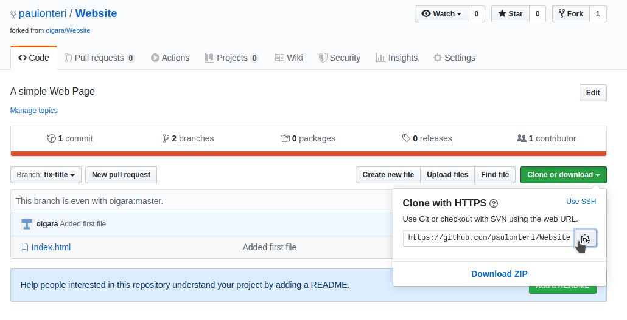Open the Projects tab
This screenshot has width=627, height=320.
[x=231, y=58]
